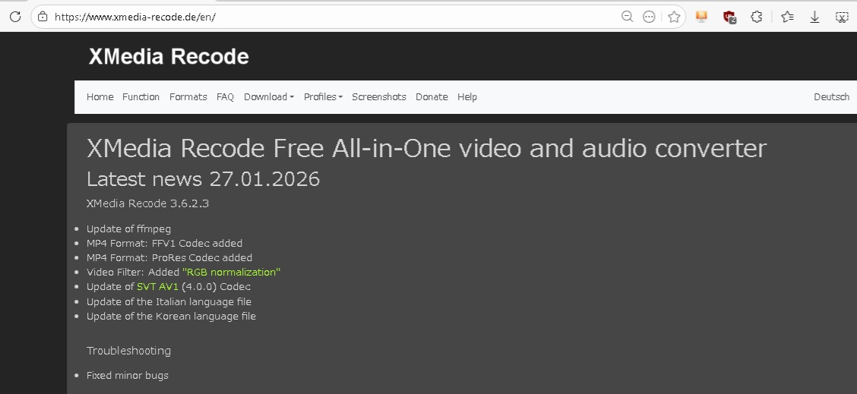Click the "Update of ffmpeg" list entry
This screenshot has width=857, height=394.
click(x=129, y=229)
